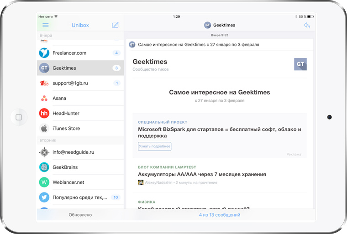Open the support@1gb.ru conversation
Viewport: 347px width, 234px height.
click(80, 83)
